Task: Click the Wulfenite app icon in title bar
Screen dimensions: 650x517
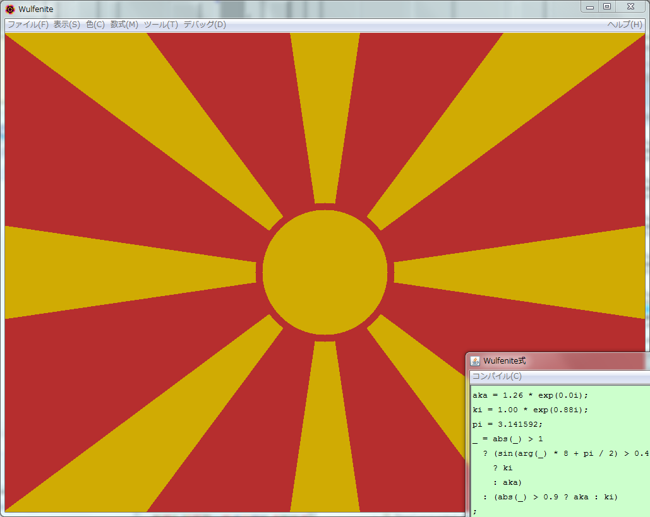Action: coord(10,9)
